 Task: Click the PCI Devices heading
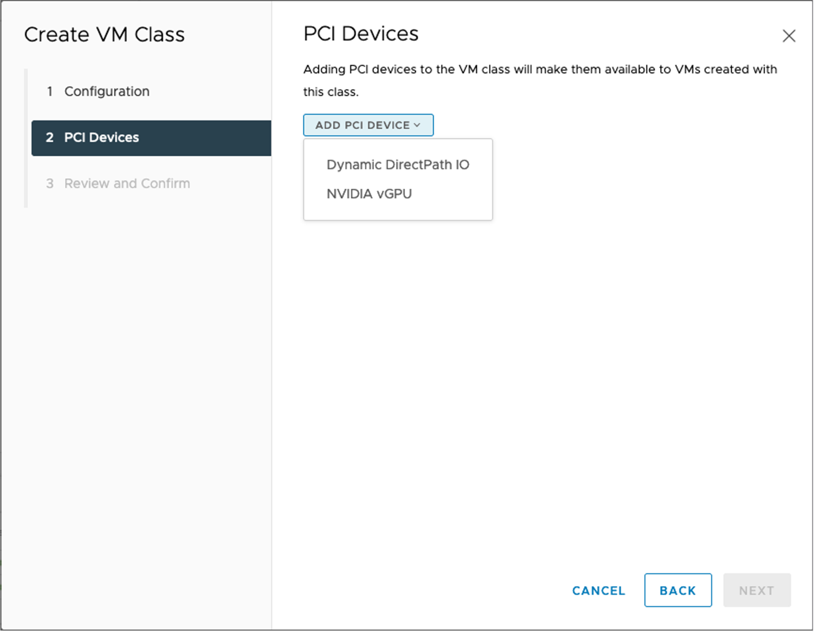[360, 34]
